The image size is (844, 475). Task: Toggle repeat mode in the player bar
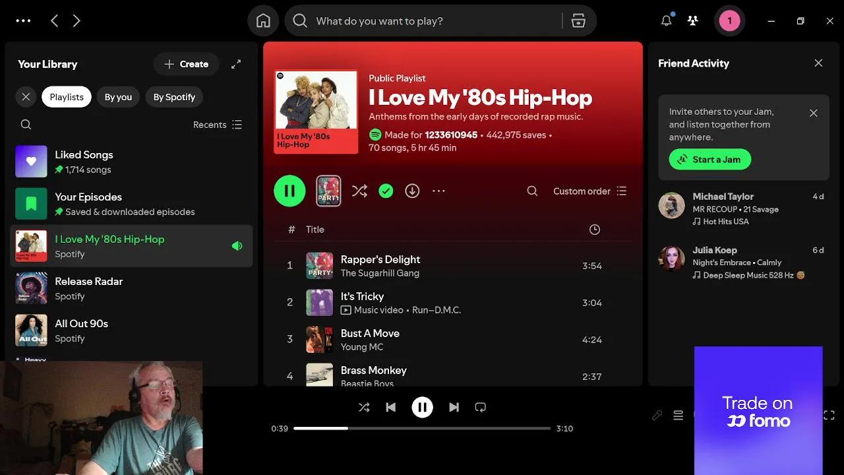point(480,407)
